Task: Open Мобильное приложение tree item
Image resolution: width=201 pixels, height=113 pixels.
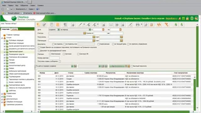Action: 18,71
